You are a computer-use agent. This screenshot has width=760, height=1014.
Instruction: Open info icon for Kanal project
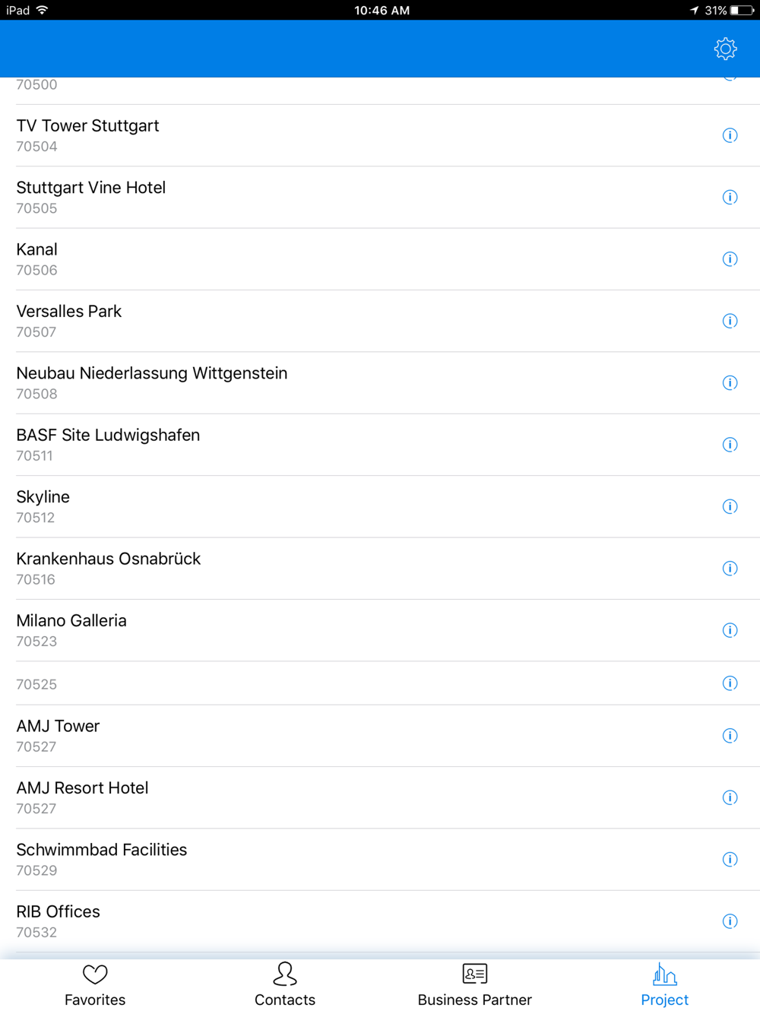(x=730, y=259)
